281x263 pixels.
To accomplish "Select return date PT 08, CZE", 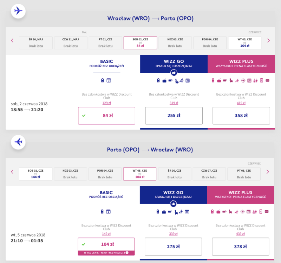I will click(244, 174).
